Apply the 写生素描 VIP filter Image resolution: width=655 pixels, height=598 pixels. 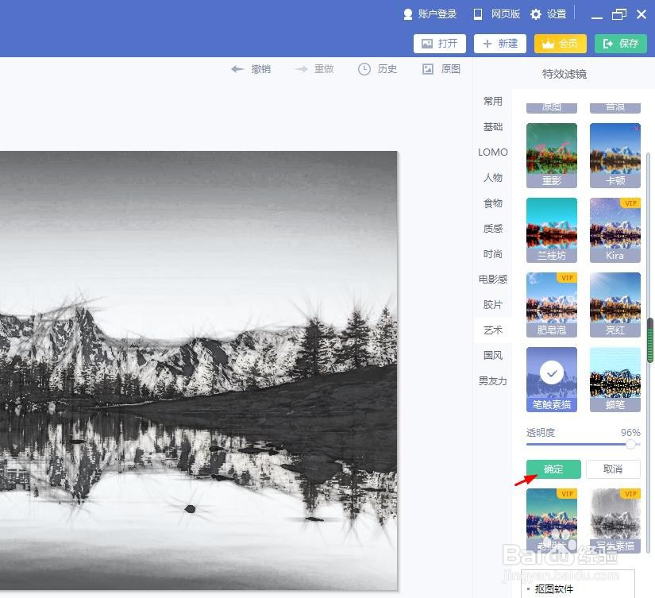point(615,521)
